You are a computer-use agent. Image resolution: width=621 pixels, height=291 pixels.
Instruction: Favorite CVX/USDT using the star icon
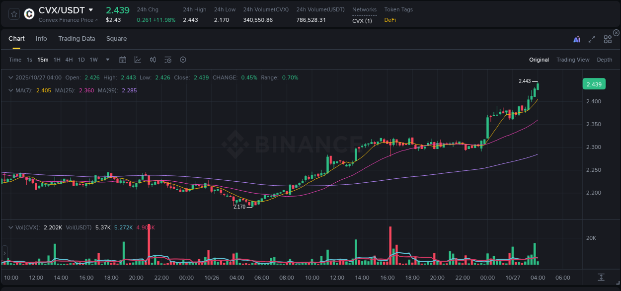(13, 13)
